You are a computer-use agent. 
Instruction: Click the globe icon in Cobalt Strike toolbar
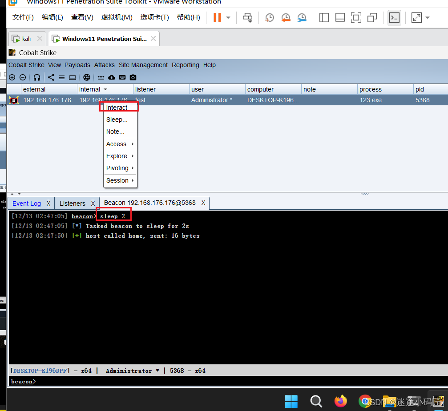point(87,77)
